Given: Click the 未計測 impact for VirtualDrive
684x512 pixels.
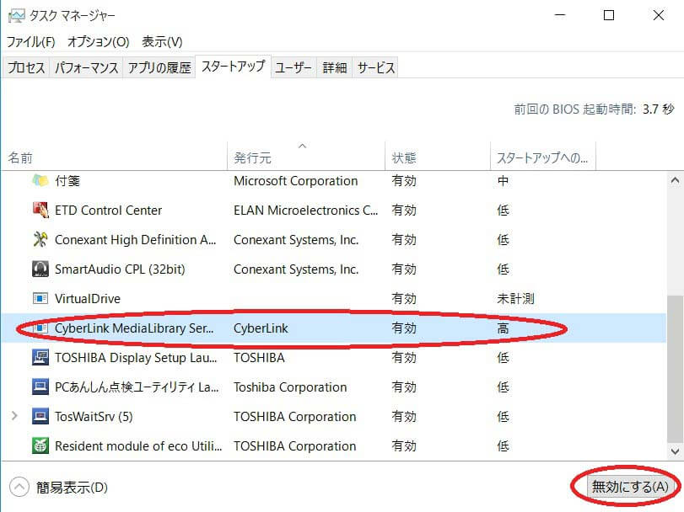Looking at the screenshot, I should [515, 299].
